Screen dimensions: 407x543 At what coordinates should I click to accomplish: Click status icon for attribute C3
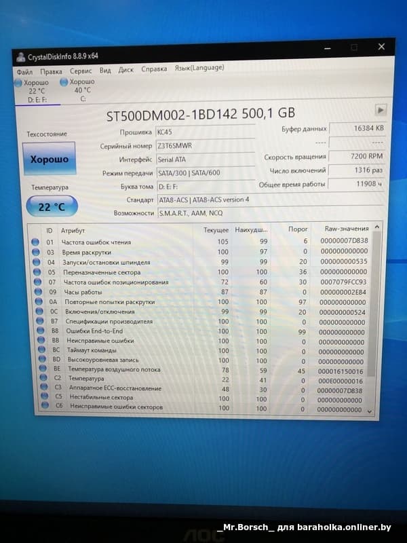click(x=44, y=388)
